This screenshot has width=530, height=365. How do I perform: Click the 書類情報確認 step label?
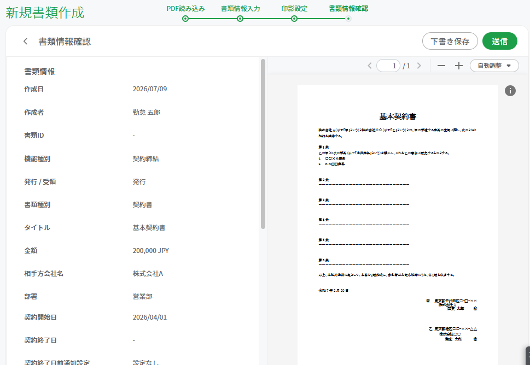(348, 9)
